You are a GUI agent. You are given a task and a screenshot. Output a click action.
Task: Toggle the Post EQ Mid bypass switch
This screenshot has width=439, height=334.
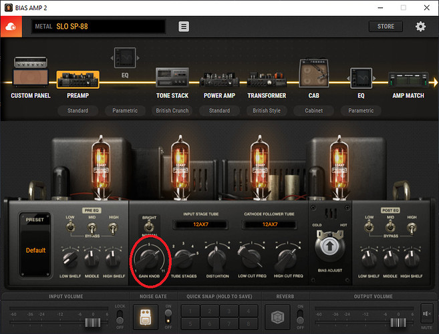click(x=390, y=226)
